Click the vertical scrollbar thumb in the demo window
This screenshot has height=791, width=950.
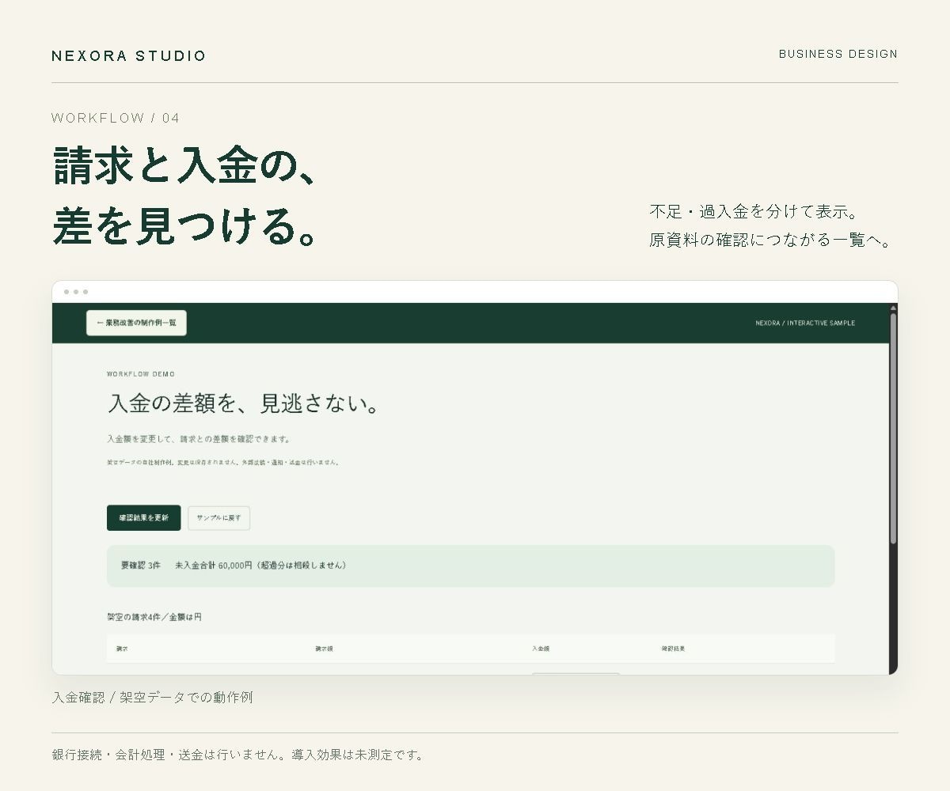pos(893,428)
